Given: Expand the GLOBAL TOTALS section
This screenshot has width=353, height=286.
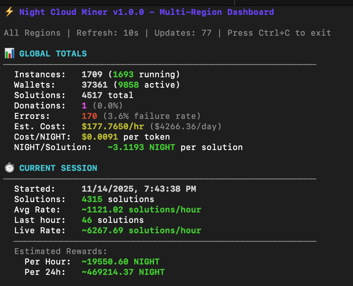Looking at the screenshot, I should coord(53,53).
